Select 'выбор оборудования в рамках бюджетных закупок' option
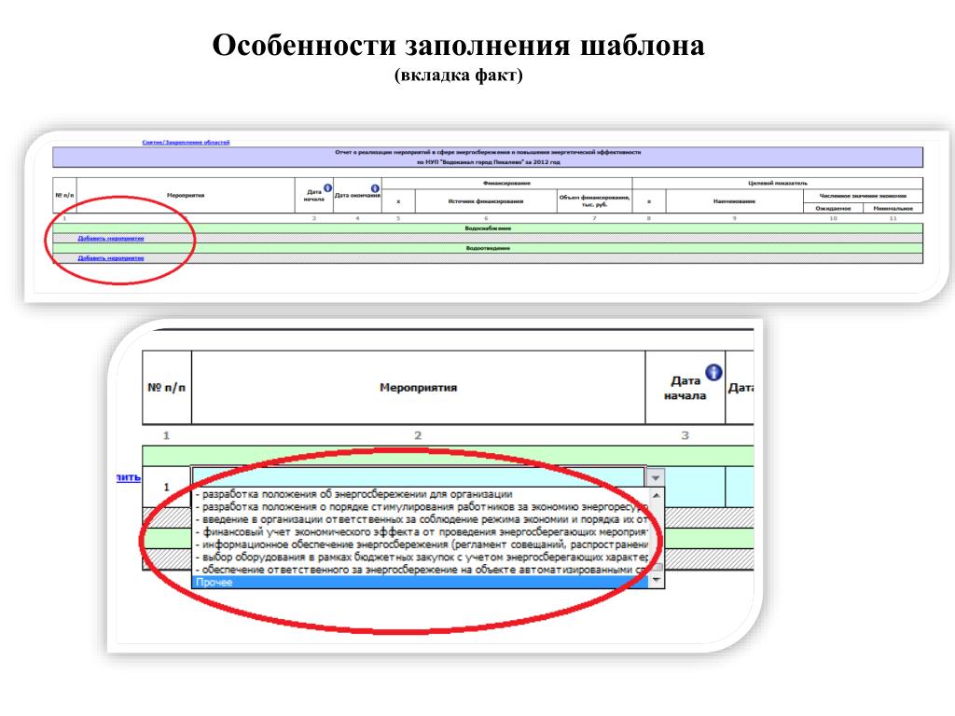 pyautogui.click(x=421, y=558)
